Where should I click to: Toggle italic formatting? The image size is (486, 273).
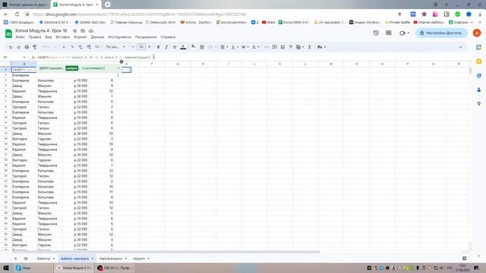point(166,47)
